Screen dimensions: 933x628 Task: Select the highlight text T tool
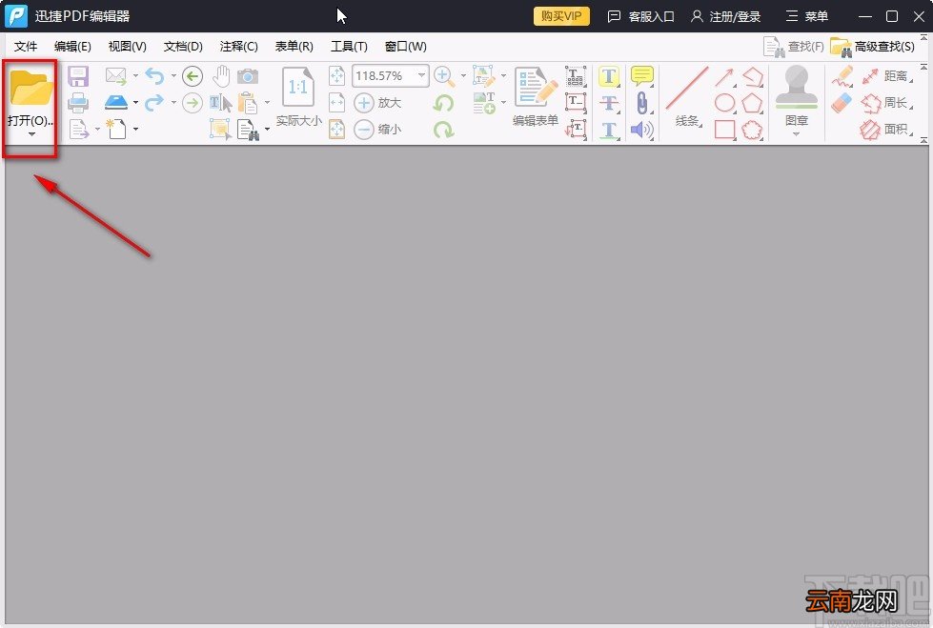609,76
